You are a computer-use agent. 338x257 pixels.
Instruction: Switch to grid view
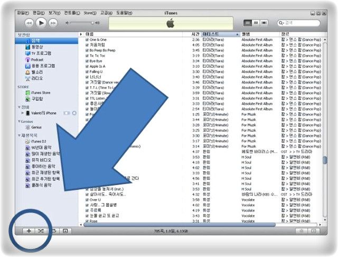(x=256, y=23)
